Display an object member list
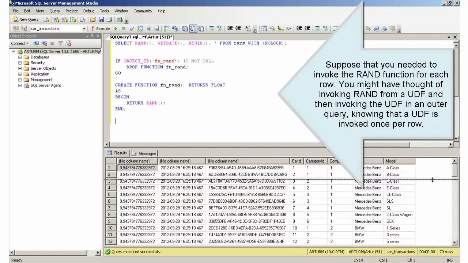This screenshot has height=263, width=468. 264,28
